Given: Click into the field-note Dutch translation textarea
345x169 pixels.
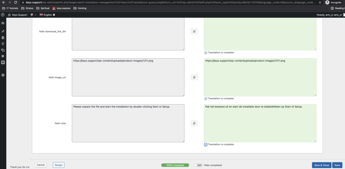Looking at the screenshot, I should pyautogui.click(x=260, y=124).
